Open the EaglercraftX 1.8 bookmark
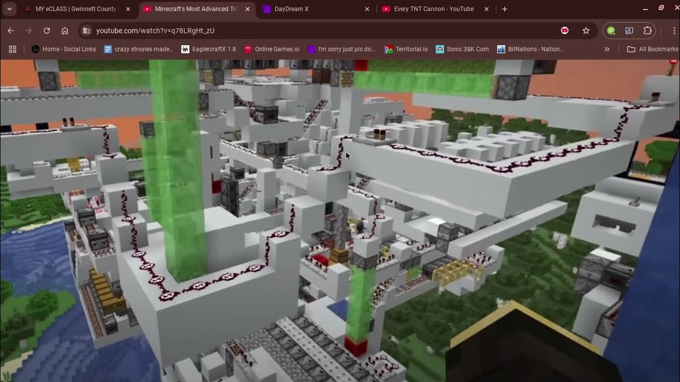The height and width of the screenshot is (382, 680). (209, 49)
